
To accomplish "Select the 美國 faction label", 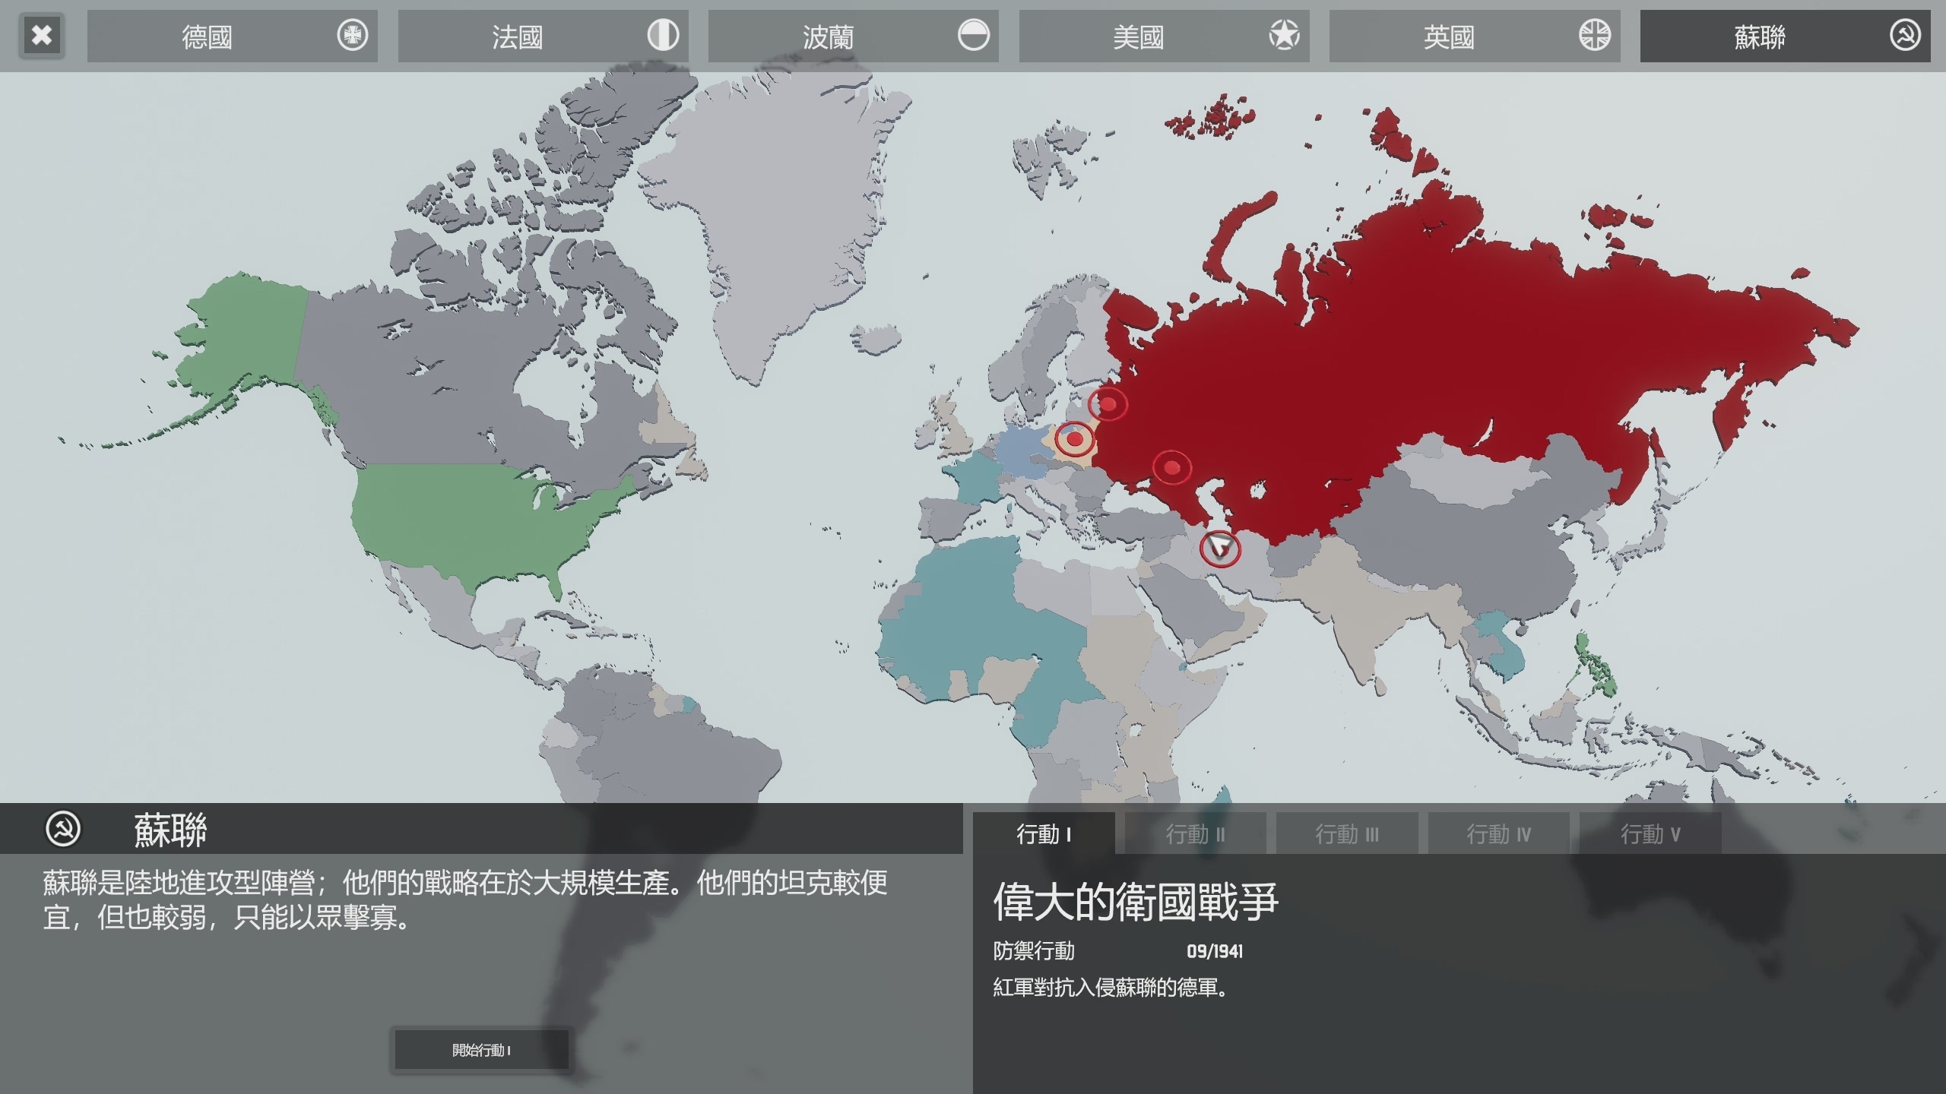I will click(x=1138, y=36).
